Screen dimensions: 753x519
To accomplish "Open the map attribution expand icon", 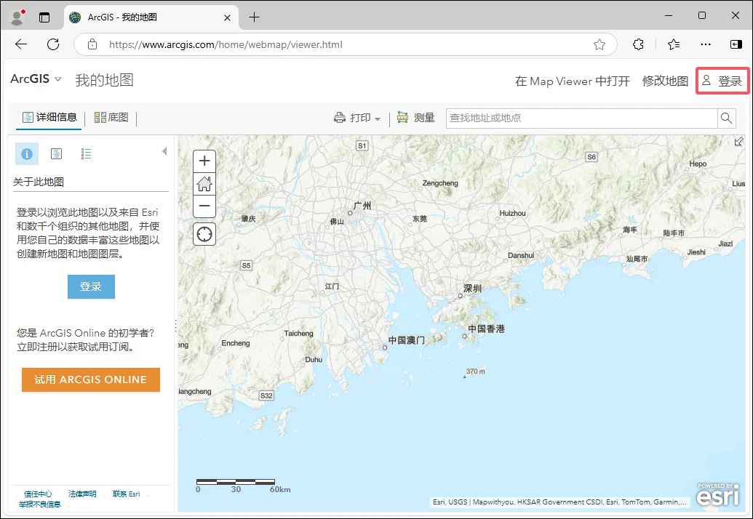I will (x=738, y=142).
